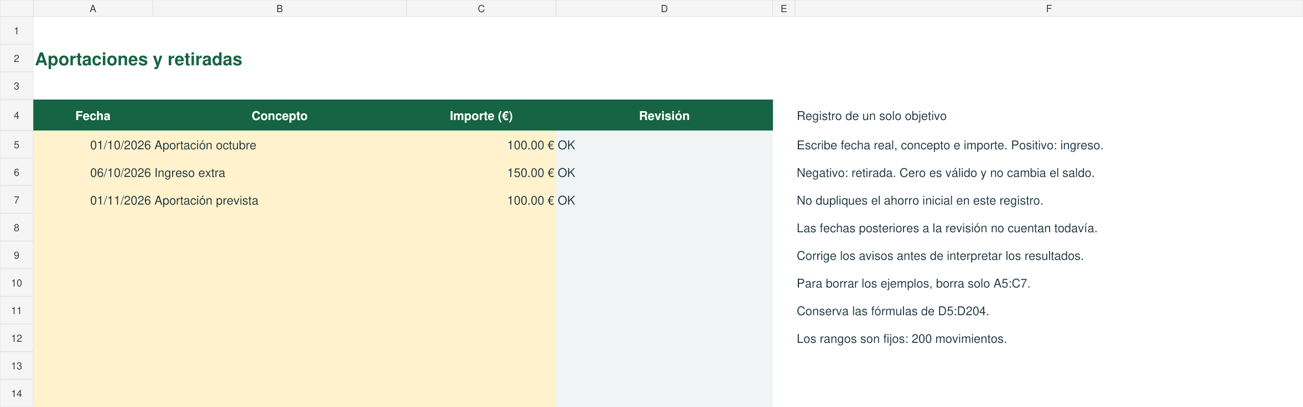Click the note starting 'Corrige los avisos'
This screenshot has width=1303, height=407.
pos(940,256)
